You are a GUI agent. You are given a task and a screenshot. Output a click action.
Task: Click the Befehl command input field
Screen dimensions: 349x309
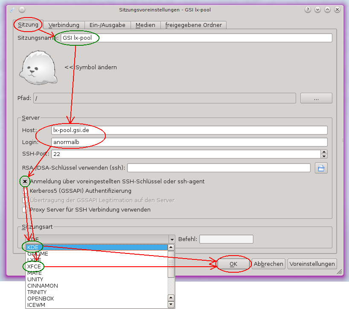coord(226,239)
